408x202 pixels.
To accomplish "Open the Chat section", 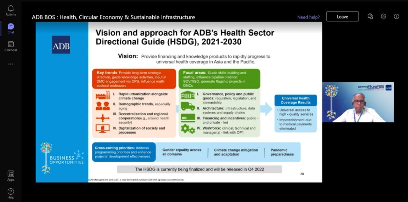I will pyautogui.click(x=11, y=29).
